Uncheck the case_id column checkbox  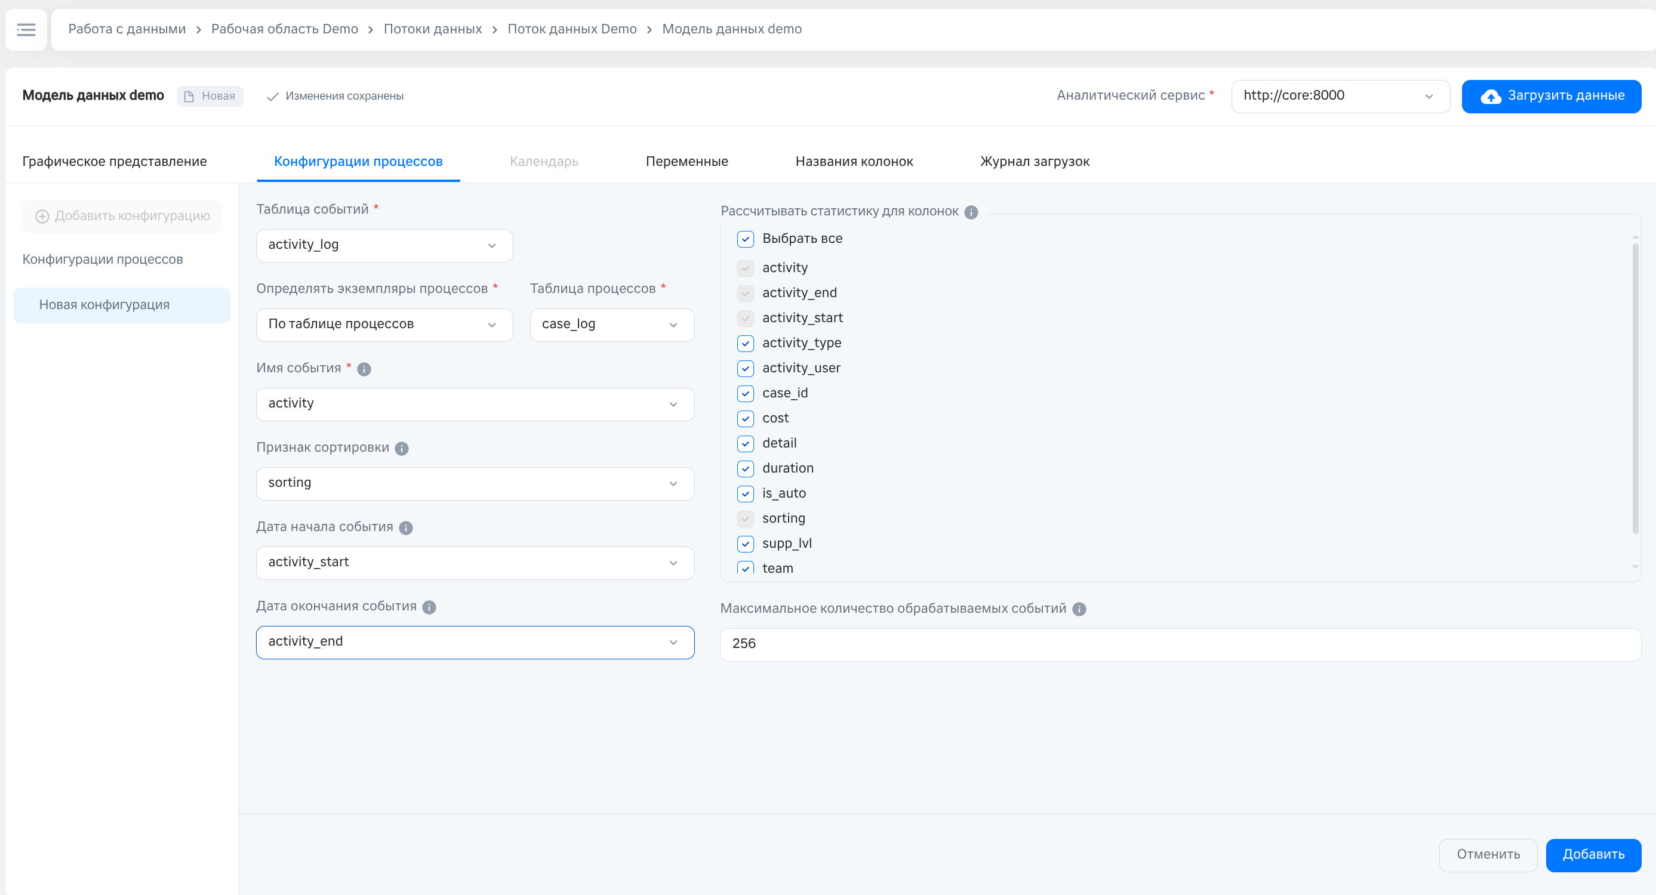click(746, 393)
